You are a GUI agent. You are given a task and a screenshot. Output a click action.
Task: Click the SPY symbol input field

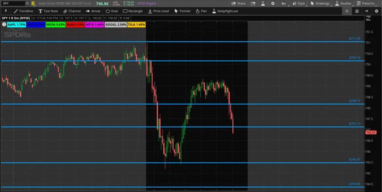pyautogui.click(x=13, y=4)
